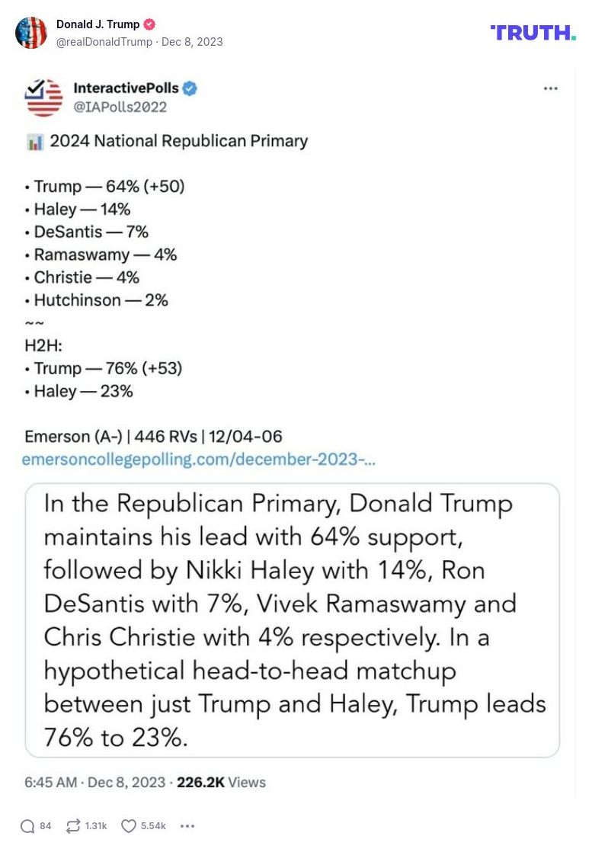This screenshot has width=592, height=849.
Task: Click the InteractivePolls flag checkmark avatar
Action: [44, 97]
